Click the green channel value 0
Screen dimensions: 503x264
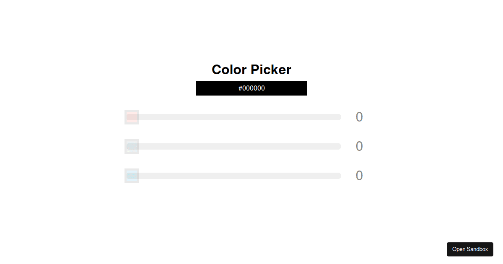(x=359, y=146)
